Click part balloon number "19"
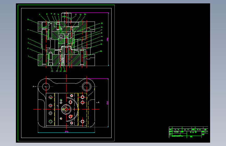The height and width of the screenshot is (146, 226). click(x=102, y=37)
